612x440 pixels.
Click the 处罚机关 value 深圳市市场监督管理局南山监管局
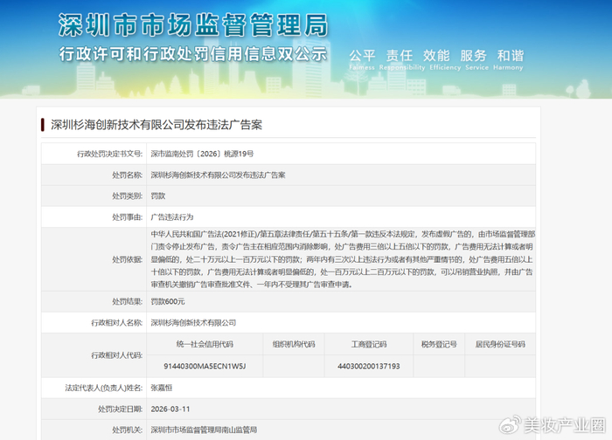205,430
